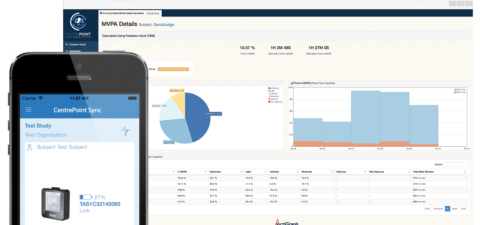The width and height of the screenshot is (480, 225).
Task: Click the Apr 29 wear time bar
Action: 424,125
